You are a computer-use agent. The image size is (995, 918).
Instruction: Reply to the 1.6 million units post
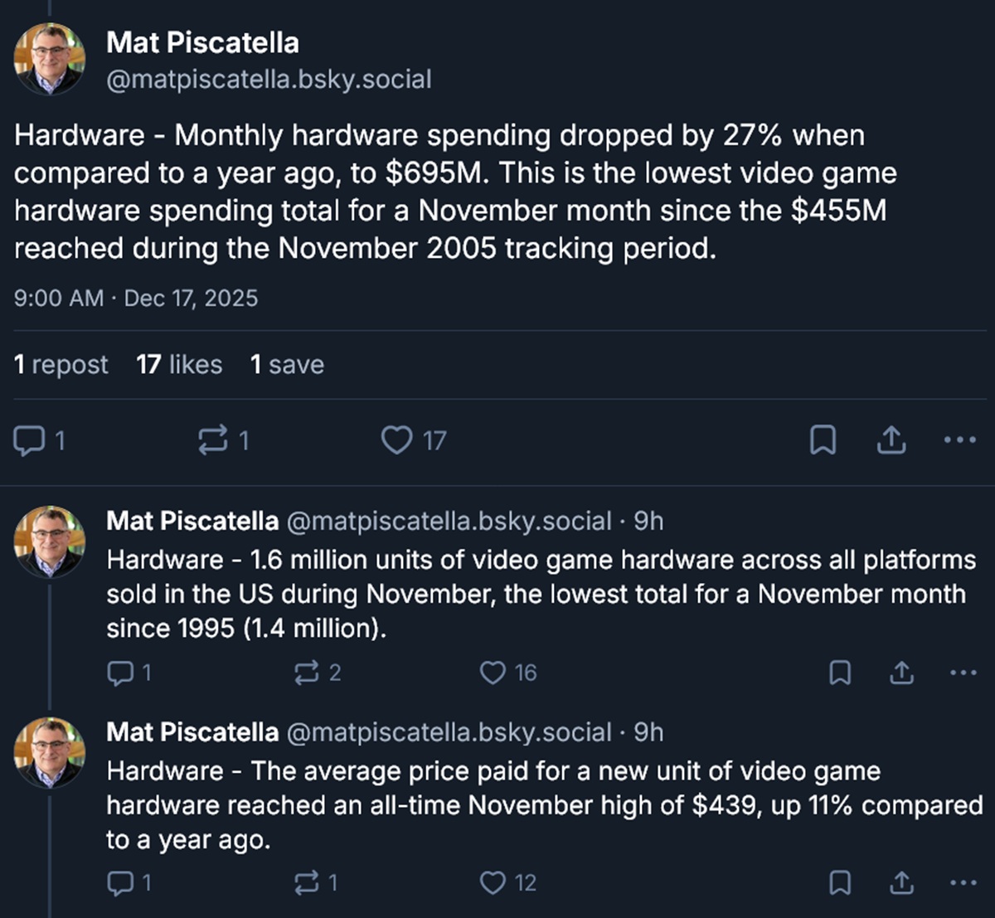[120, 673]
